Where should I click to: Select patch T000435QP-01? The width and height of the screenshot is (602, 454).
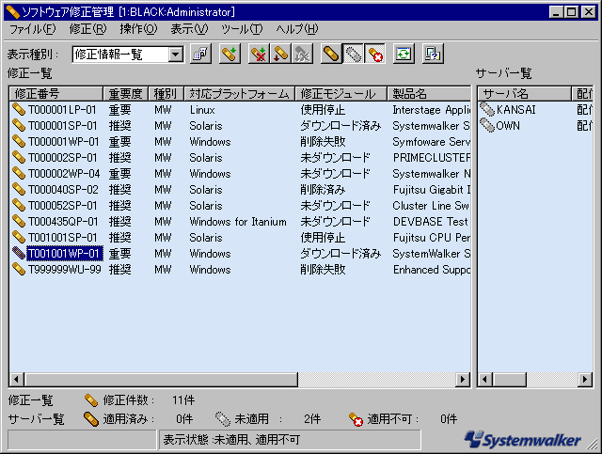point(63,222)
